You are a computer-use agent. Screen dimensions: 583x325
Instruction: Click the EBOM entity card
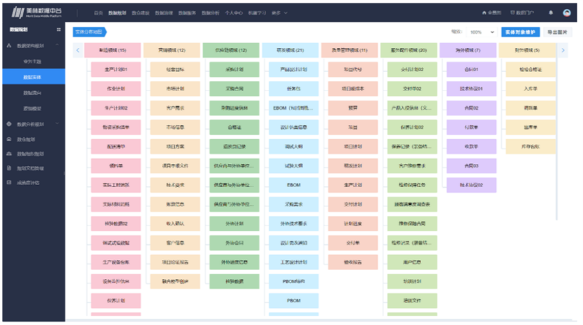[294, 184]
